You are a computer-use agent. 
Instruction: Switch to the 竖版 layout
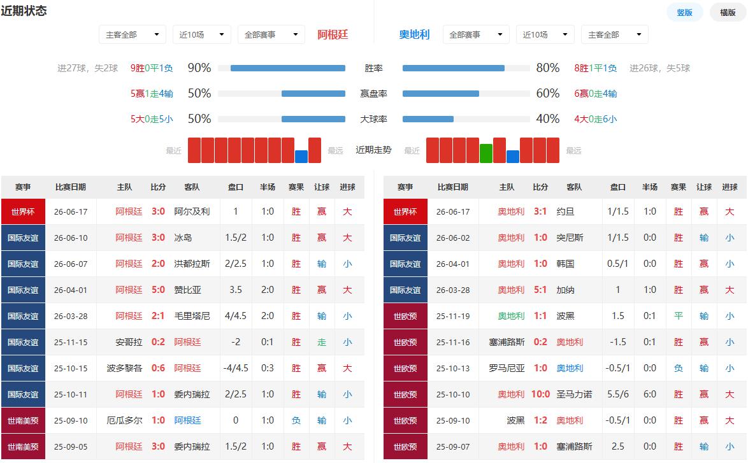684,12
